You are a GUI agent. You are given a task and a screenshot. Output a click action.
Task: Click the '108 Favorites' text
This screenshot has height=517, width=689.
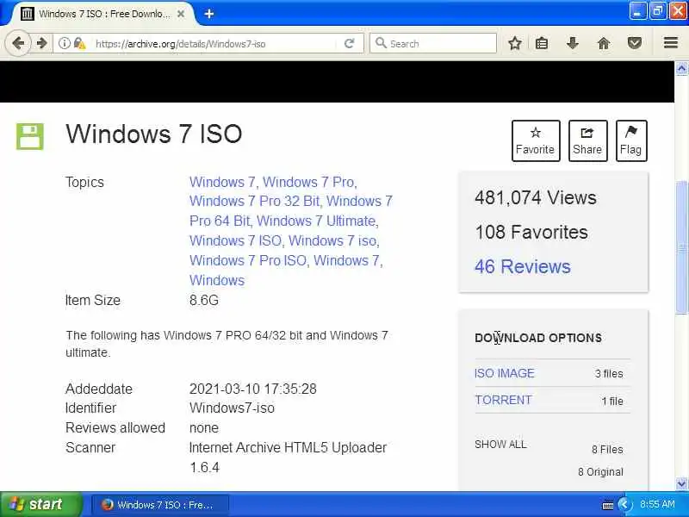click(531, 232)
